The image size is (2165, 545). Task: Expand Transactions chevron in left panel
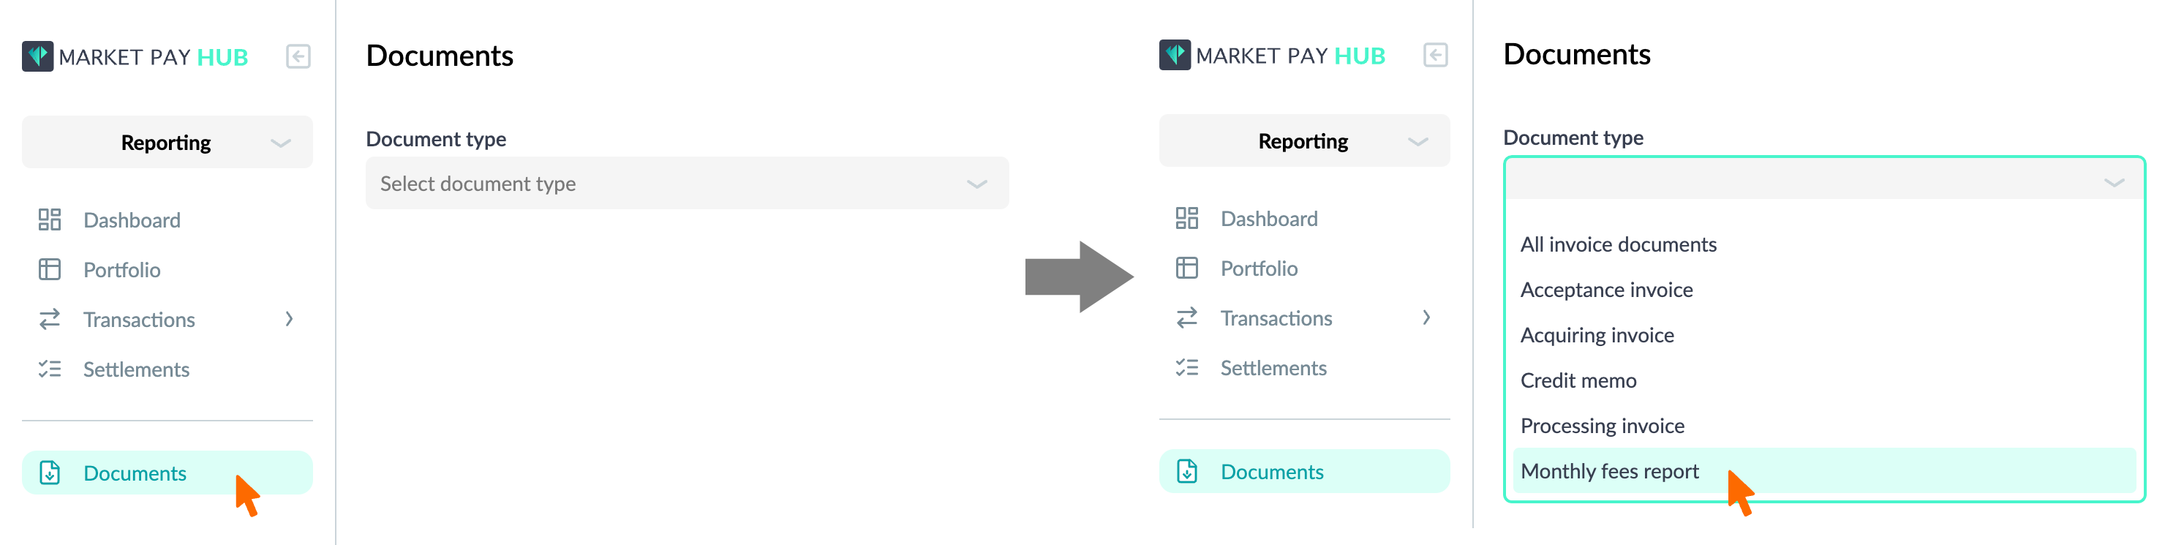pos(289,319)
